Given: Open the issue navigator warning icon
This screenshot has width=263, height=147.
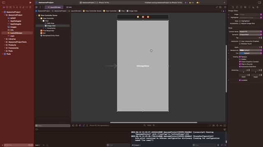Looking at the screenshot, I should pyautogui.click(x=17, y=7).
